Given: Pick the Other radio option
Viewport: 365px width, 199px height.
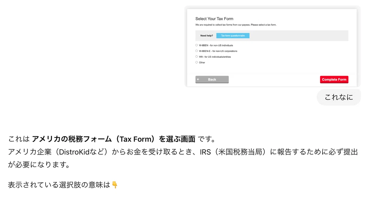Looking at the screenshot, I should click(196, 62).
